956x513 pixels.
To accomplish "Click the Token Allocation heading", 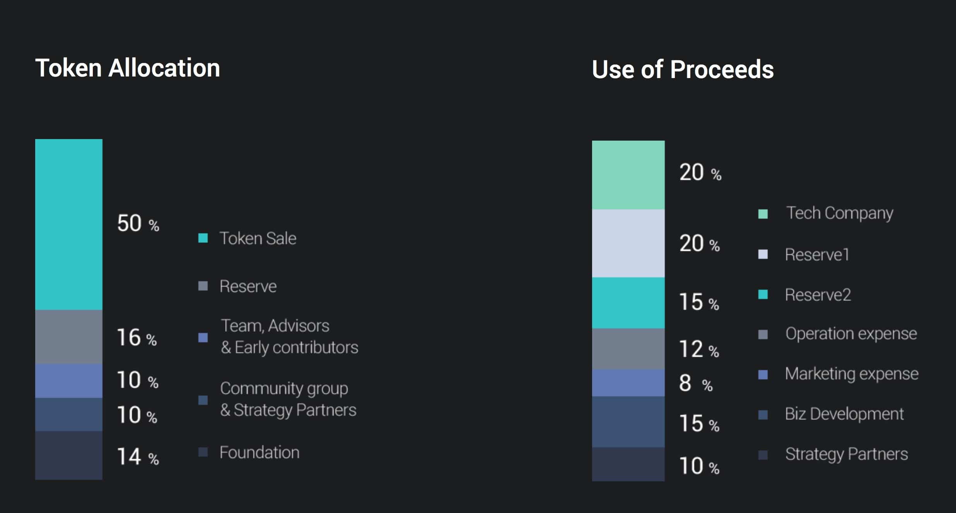I will [128, 68].
